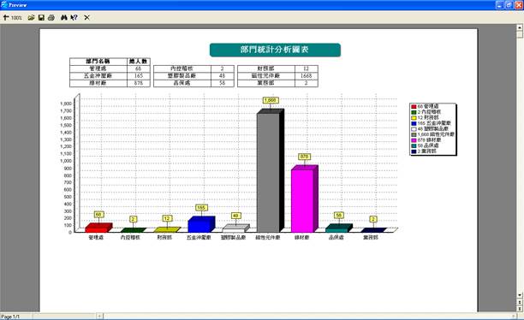Open Find with the binoculars icon
524x320 pixels.
coord(64,17)
